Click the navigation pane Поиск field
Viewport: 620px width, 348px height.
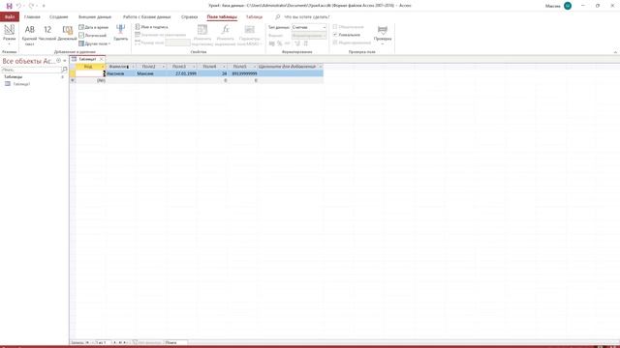pyautogui.click(x=32, y=70)
